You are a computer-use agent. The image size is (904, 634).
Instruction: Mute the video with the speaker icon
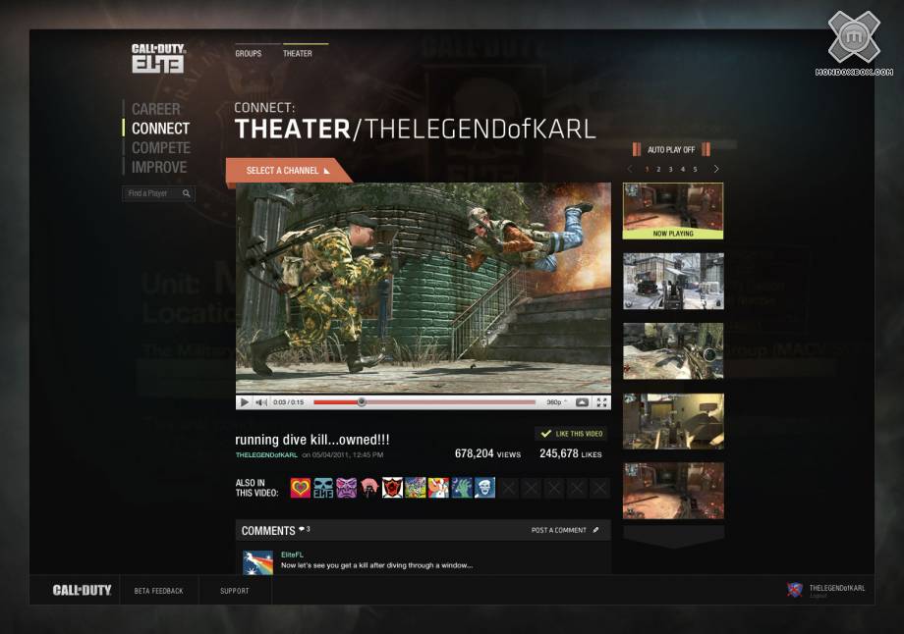[261, 402]
